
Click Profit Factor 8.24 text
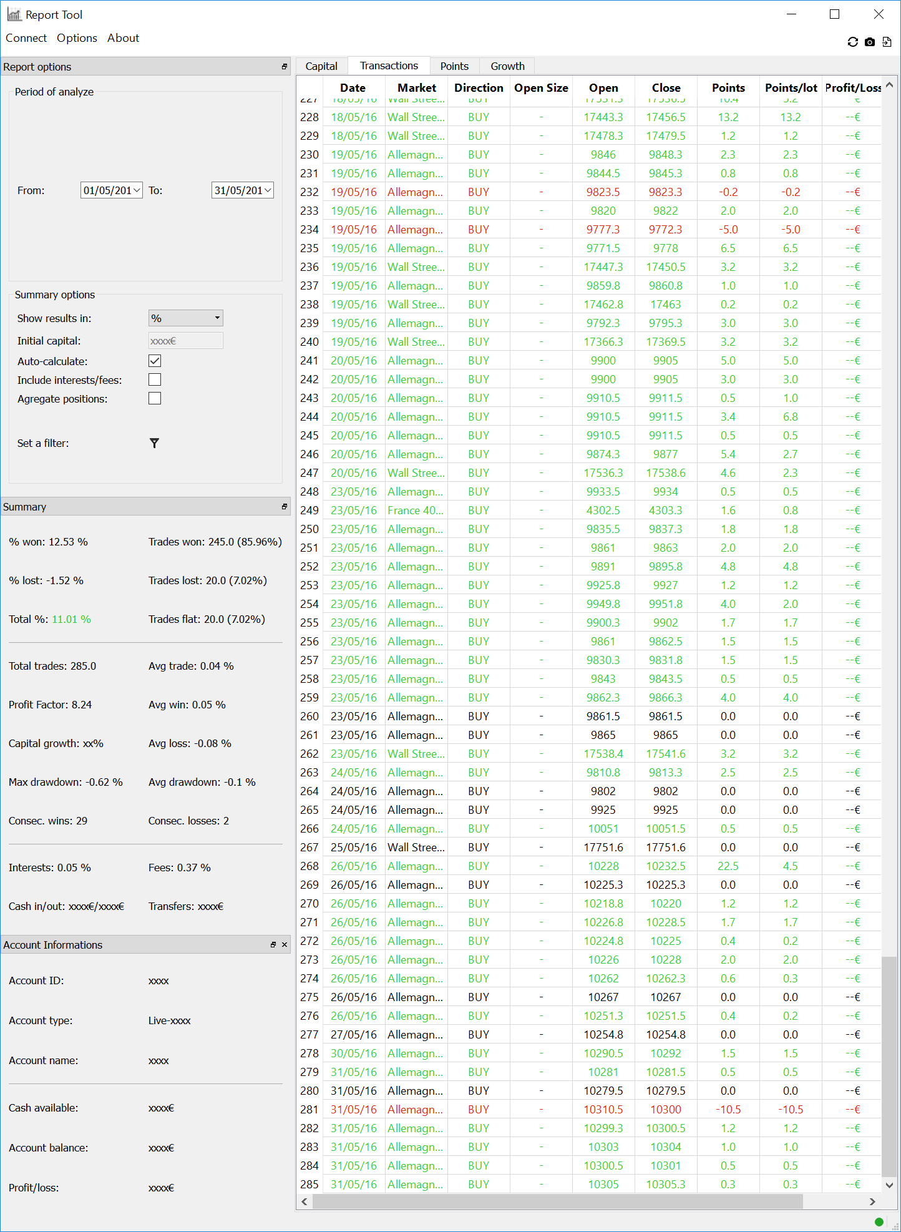(x=50, y=705)
